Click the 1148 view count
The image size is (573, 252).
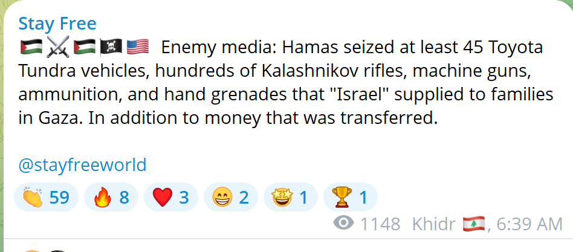point(380,224)
